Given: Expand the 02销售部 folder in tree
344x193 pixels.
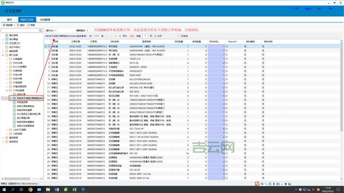Looking at the screenshot, I should coord(7,59).
